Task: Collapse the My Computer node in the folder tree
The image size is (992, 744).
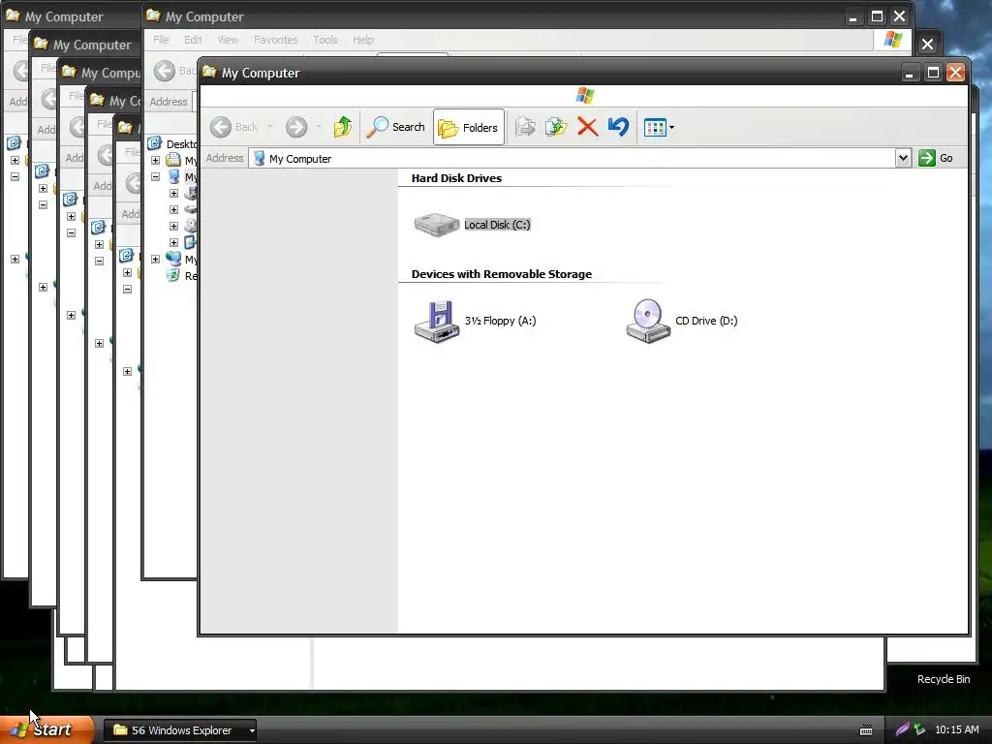Action: coord(156,176)
